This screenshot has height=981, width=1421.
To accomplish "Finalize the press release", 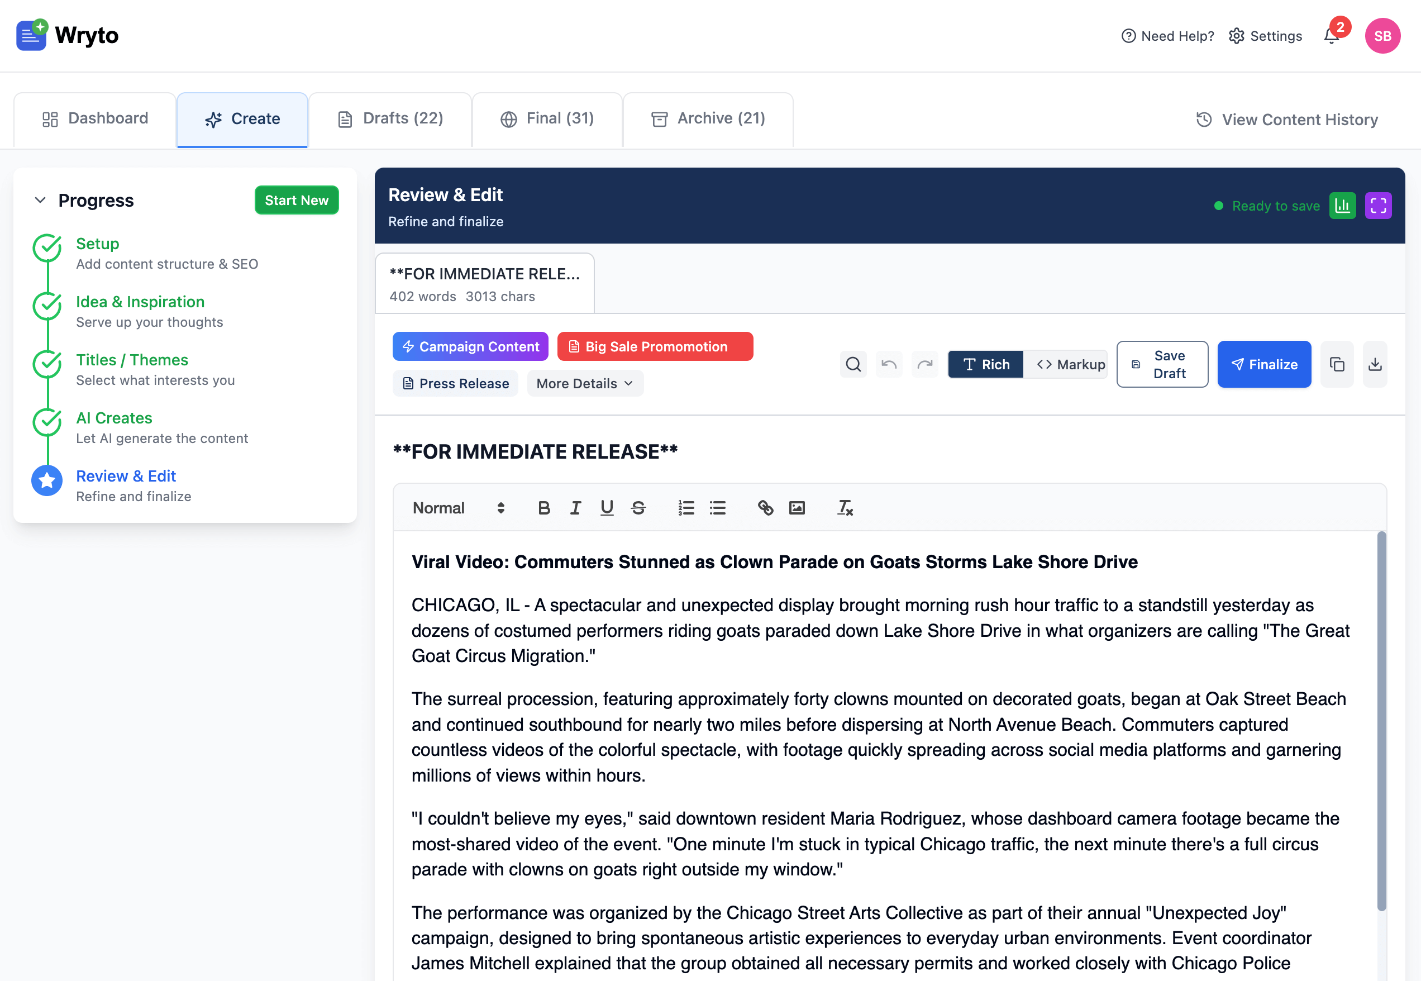I will [x=1263, y=364].
